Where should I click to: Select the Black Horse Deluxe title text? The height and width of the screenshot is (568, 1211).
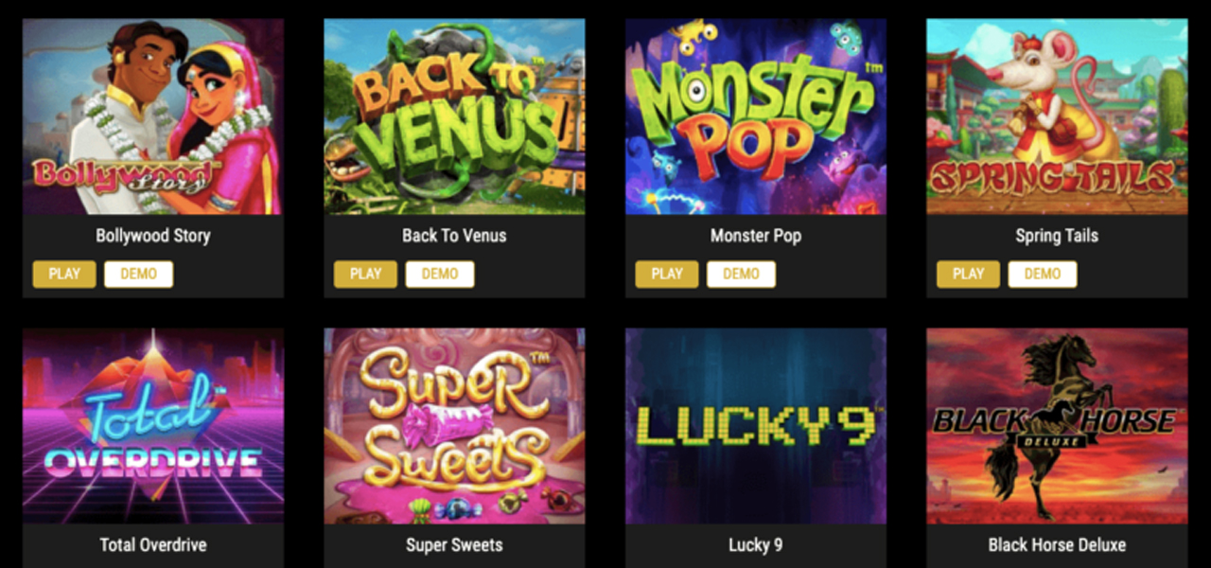coord(1057,545)
